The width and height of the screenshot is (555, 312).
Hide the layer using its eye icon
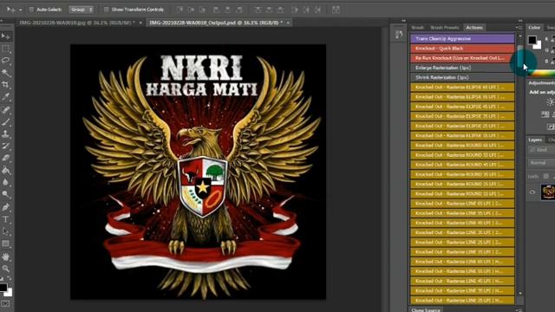532,192
